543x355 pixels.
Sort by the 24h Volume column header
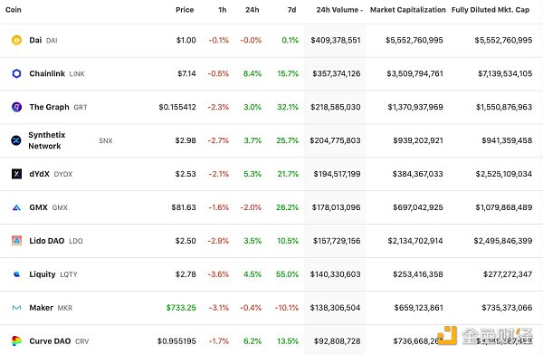pos(339,10)
